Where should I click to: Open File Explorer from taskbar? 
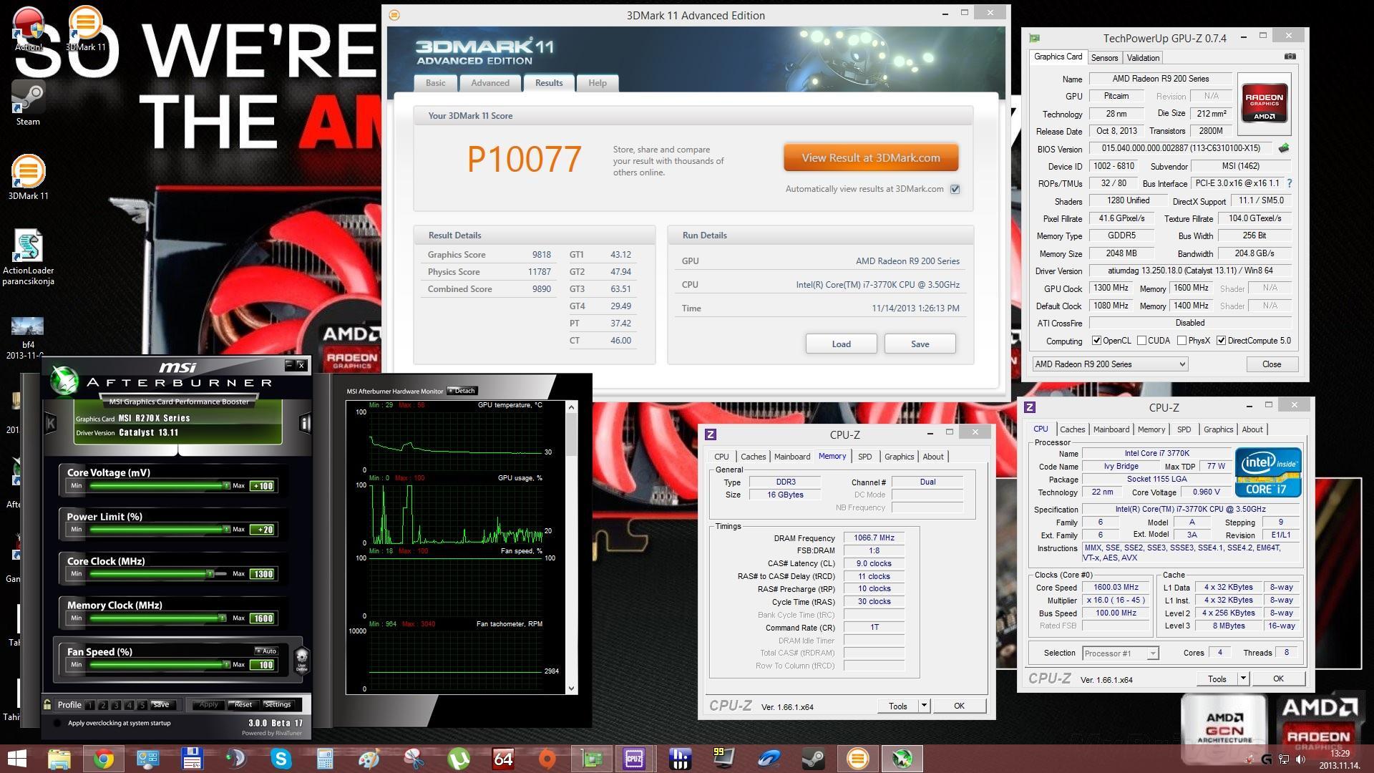59,759
